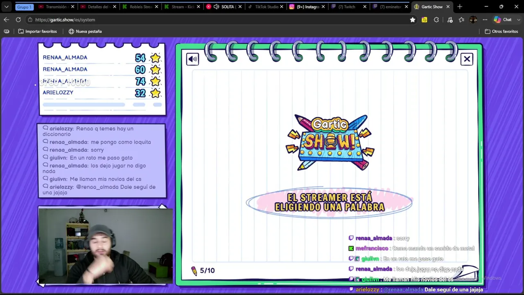The height and width of the screenshot is (295, 524).
Task: Close the Transmisión tab
Action: (x=73, y=7)
